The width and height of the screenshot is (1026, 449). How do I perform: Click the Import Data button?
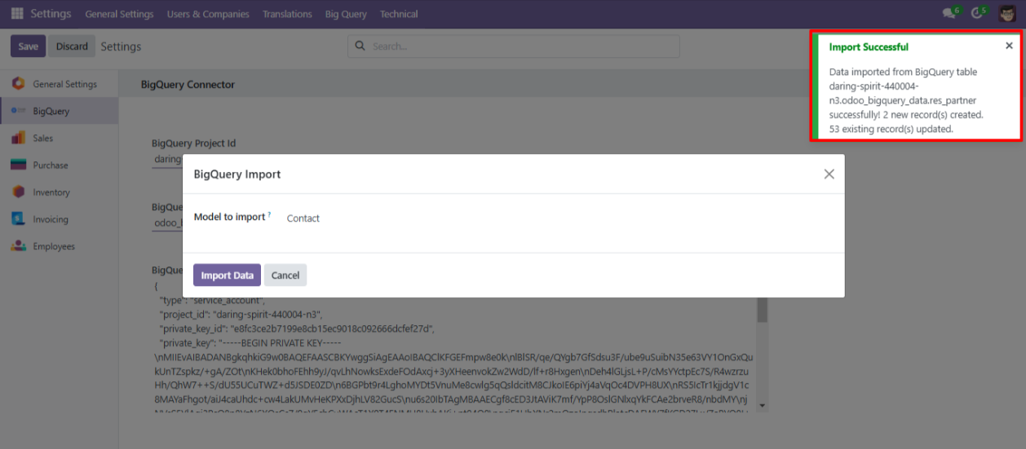coord(227,275)
